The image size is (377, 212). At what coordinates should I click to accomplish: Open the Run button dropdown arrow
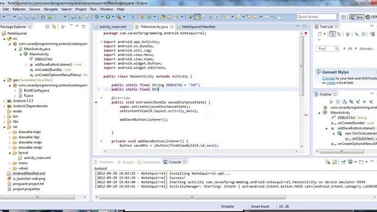(x=113, y=16)
